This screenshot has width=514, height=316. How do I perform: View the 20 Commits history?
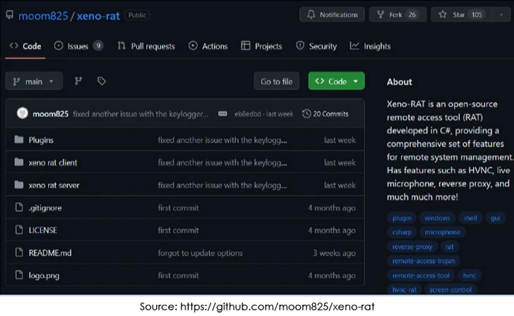tap(325, 114)
